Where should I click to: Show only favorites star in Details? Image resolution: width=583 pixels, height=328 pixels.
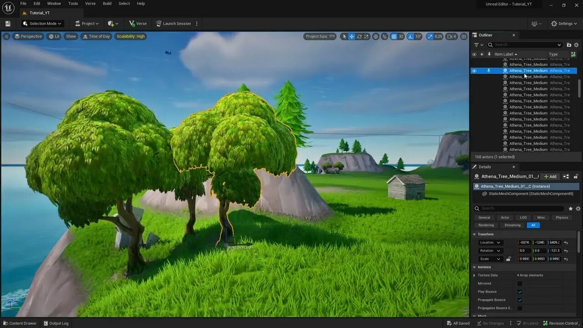tap(571, 209)
